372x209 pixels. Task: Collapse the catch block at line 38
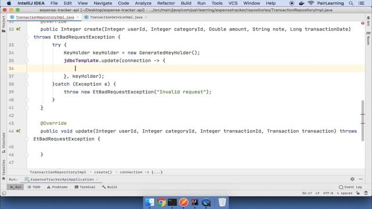tap(27, 84)
